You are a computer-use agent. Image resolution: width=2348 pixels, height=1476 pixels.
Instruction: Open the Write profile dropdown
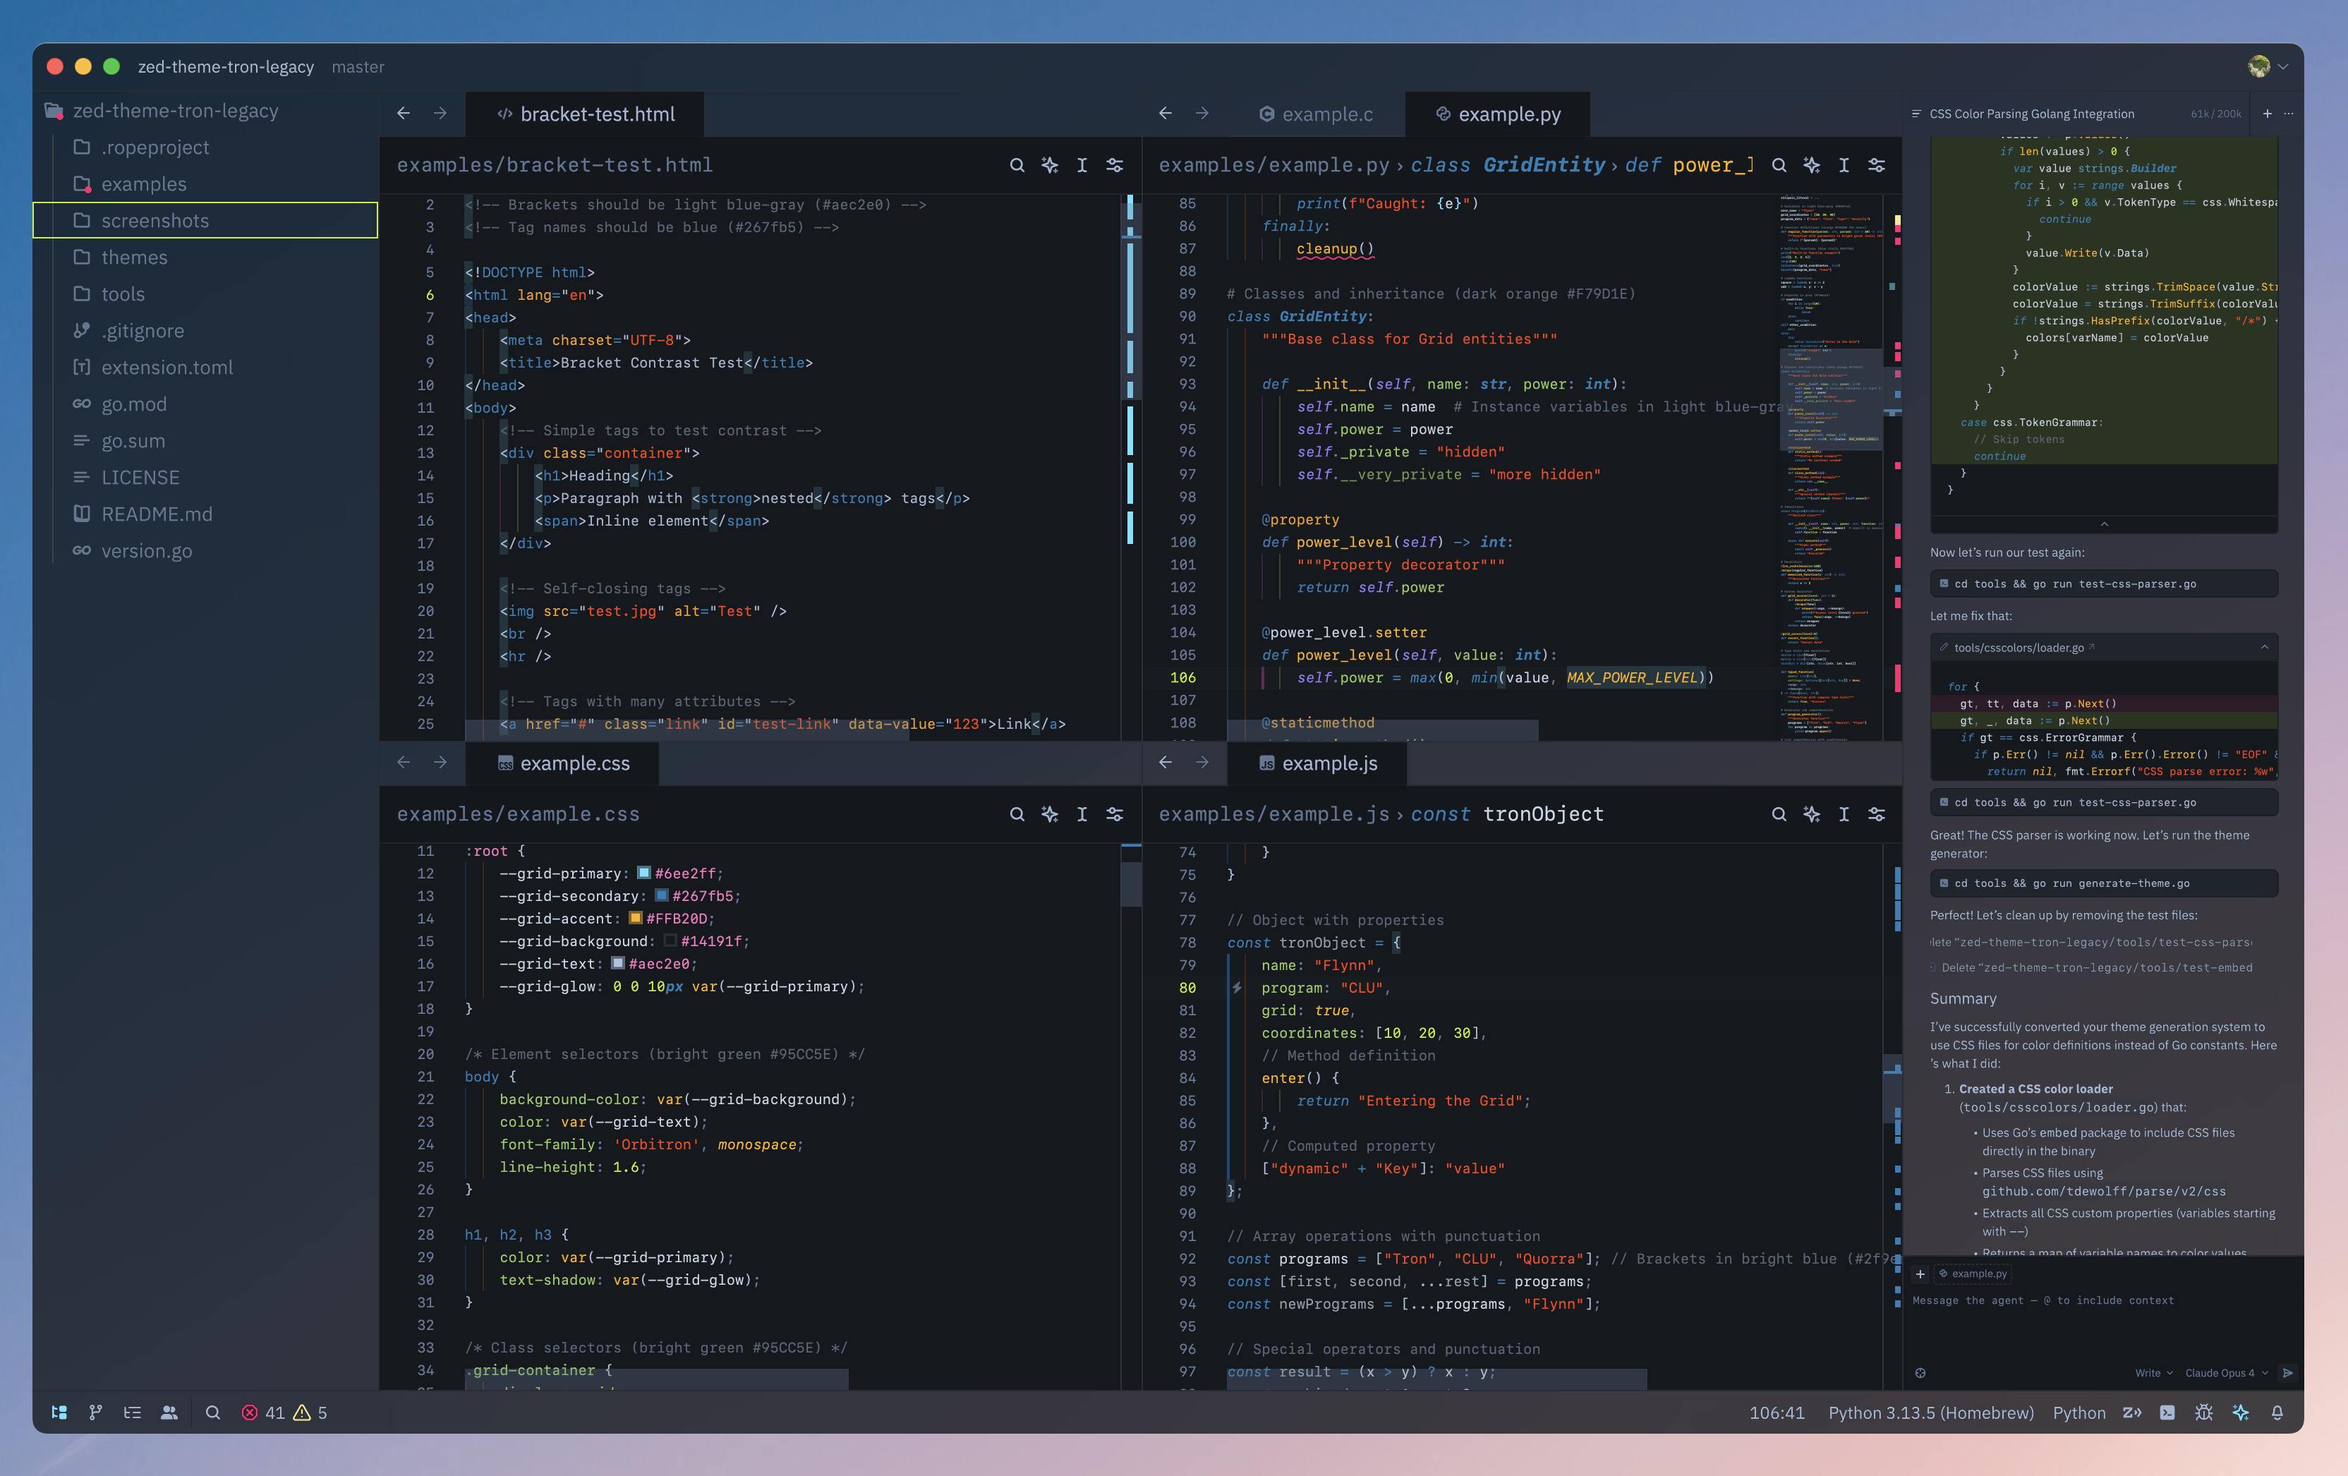click(x=2153, y=1373)
